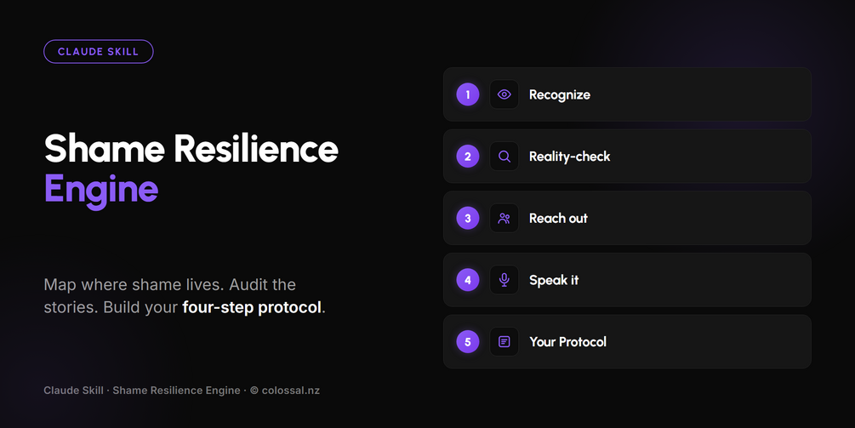
Task: Choose the Reach out step label
Action: pos(558,218)
